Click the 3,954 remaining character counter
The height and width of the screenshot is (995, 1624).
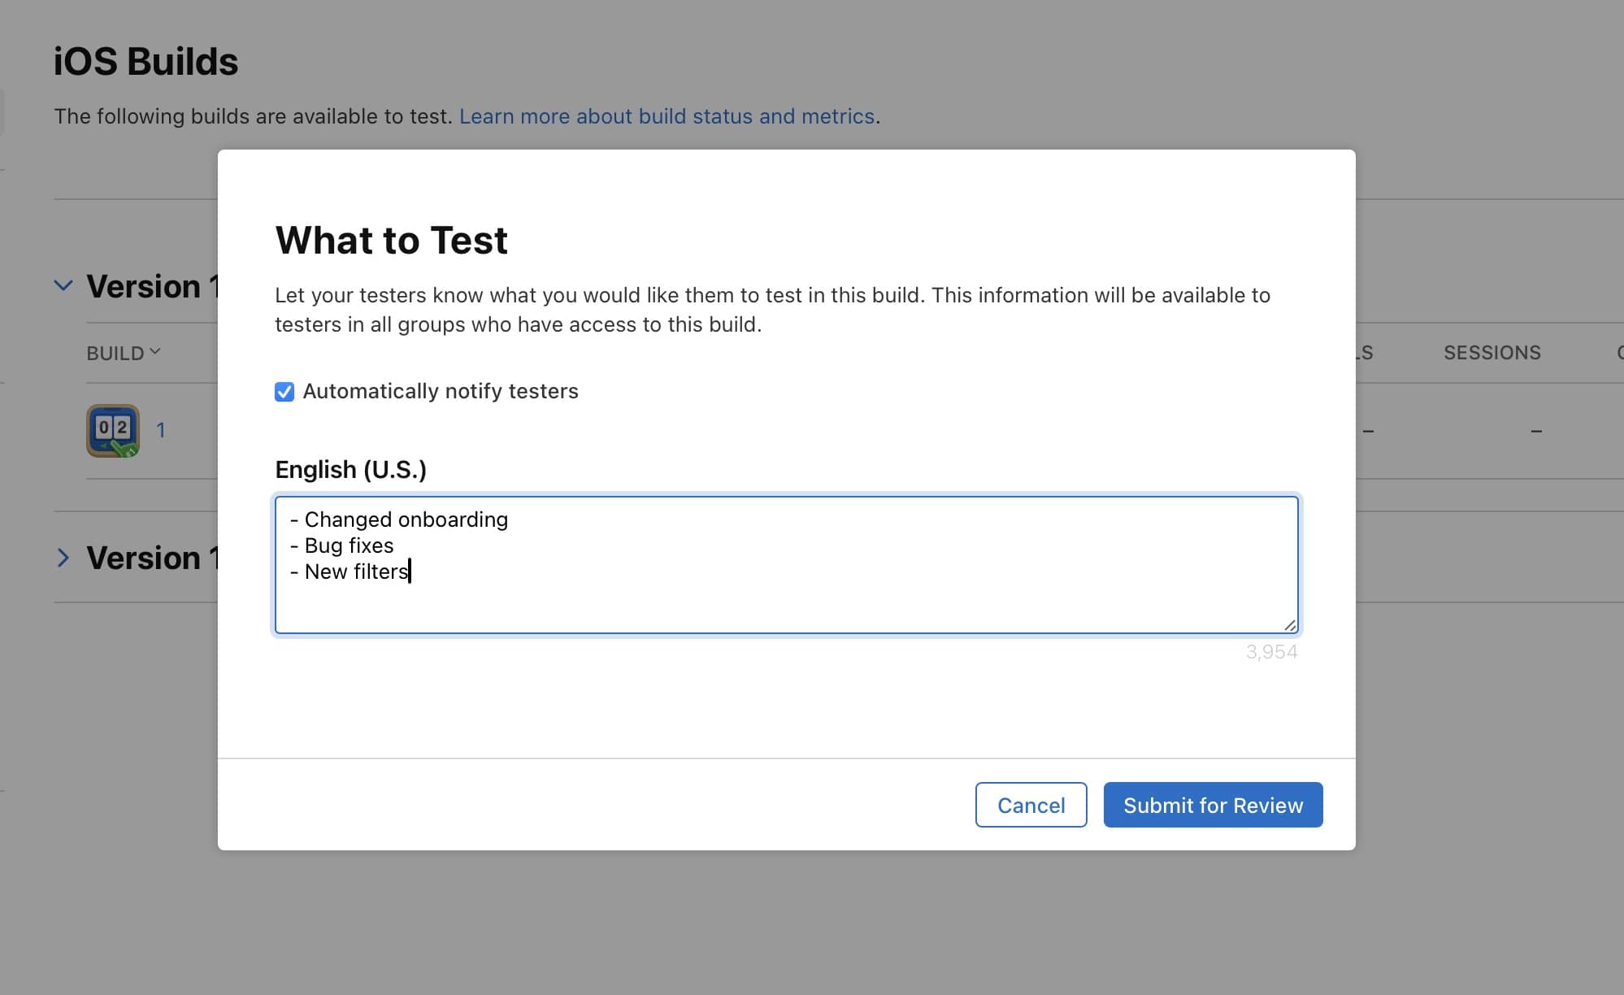1270,652
